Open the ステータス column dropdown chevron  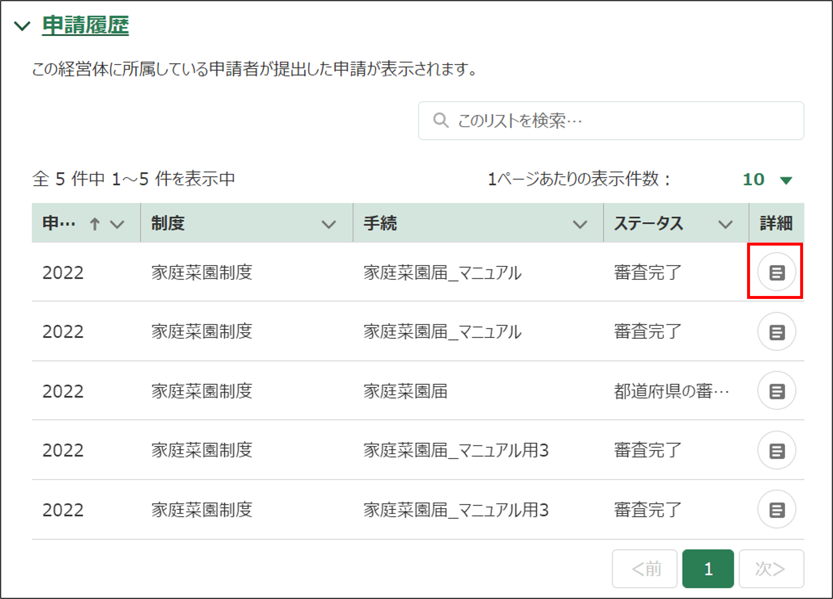pos(725,224)
